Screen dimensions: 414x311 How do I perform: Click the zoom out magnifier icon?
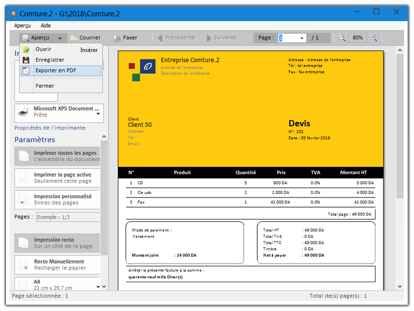pyautogui.click(x=342, y=38)
